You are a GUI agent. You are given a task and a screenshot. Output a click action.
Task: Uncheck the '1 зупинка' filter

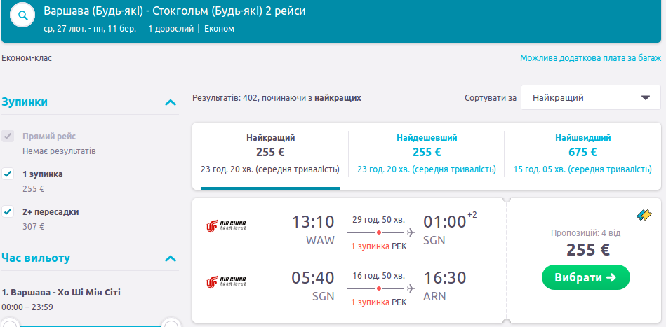[x=8, y=174]
